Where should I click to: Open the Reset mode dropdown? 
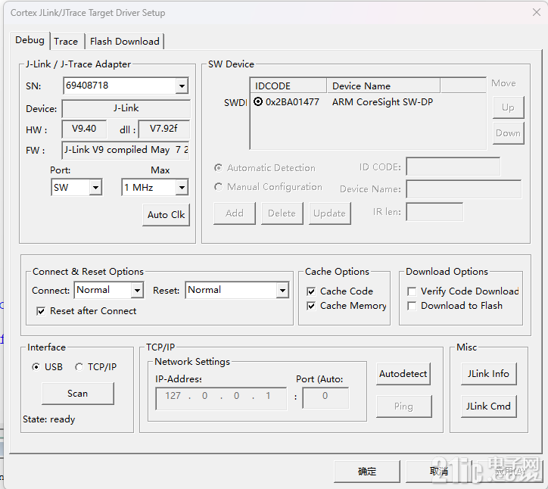point(282,290)
